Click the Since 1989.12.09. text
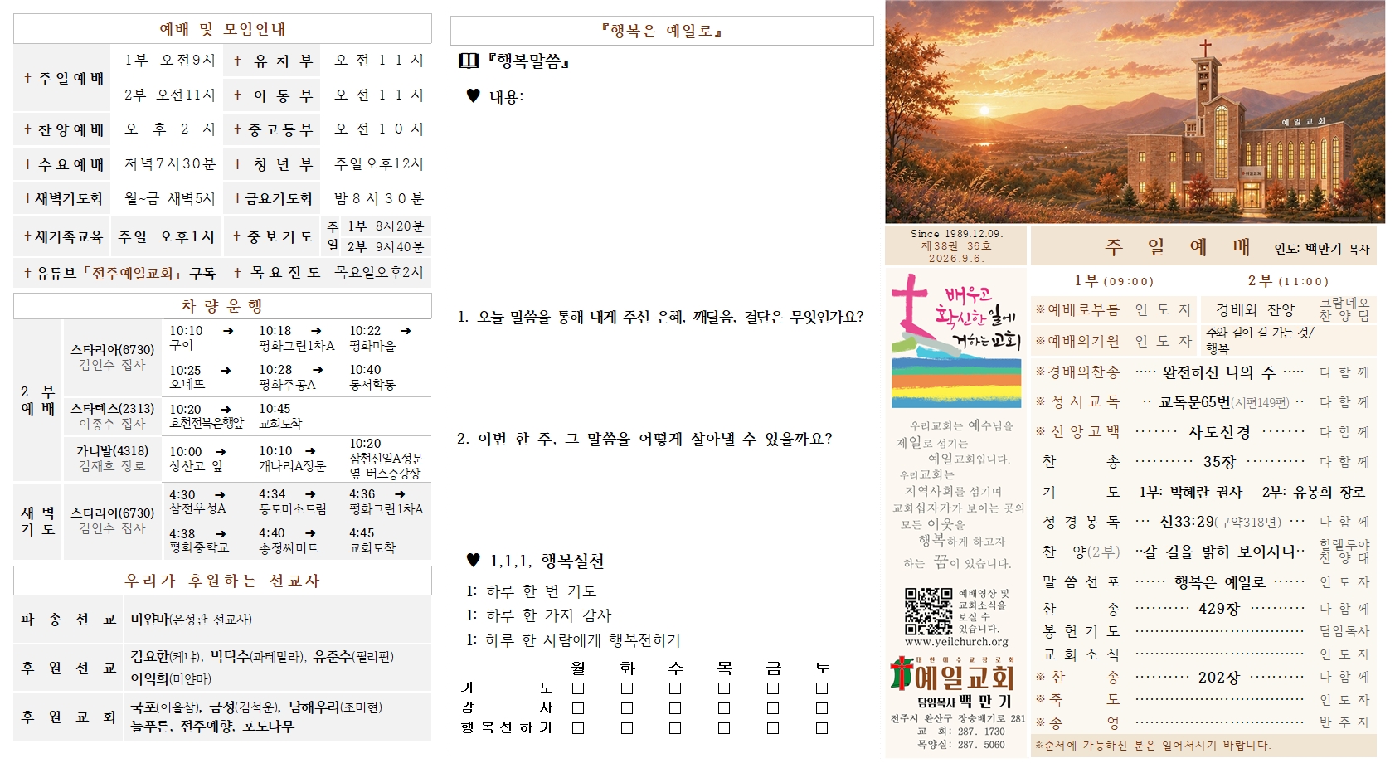The height and width of the screenshot is (768, 1395). [x=956, y=234]
